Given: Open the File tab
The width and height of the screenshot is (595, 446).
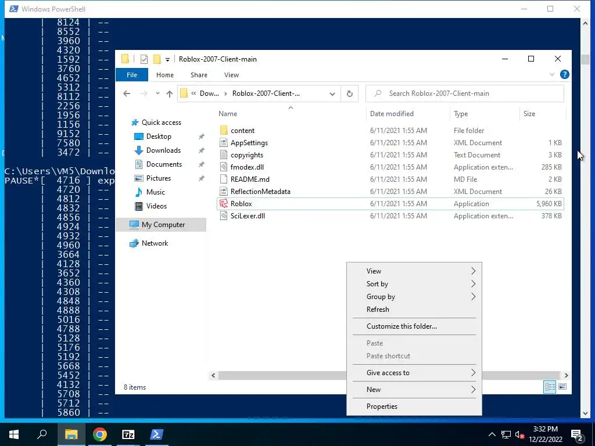Looking at the screenshot, I should pos(132,75).
